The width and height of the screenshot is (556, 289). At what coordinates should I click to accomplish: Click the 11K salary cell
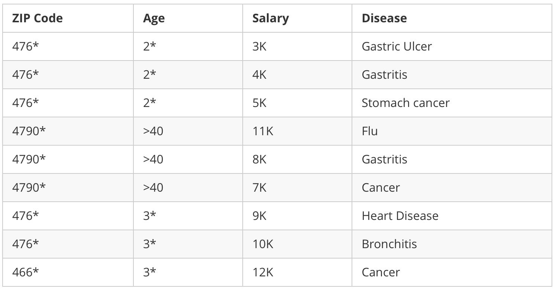[263, 131]
